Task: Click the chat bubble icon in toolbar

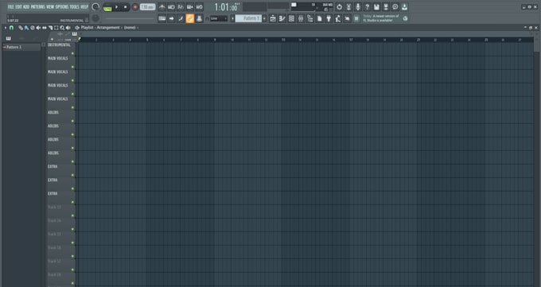Action: (395, 7)
